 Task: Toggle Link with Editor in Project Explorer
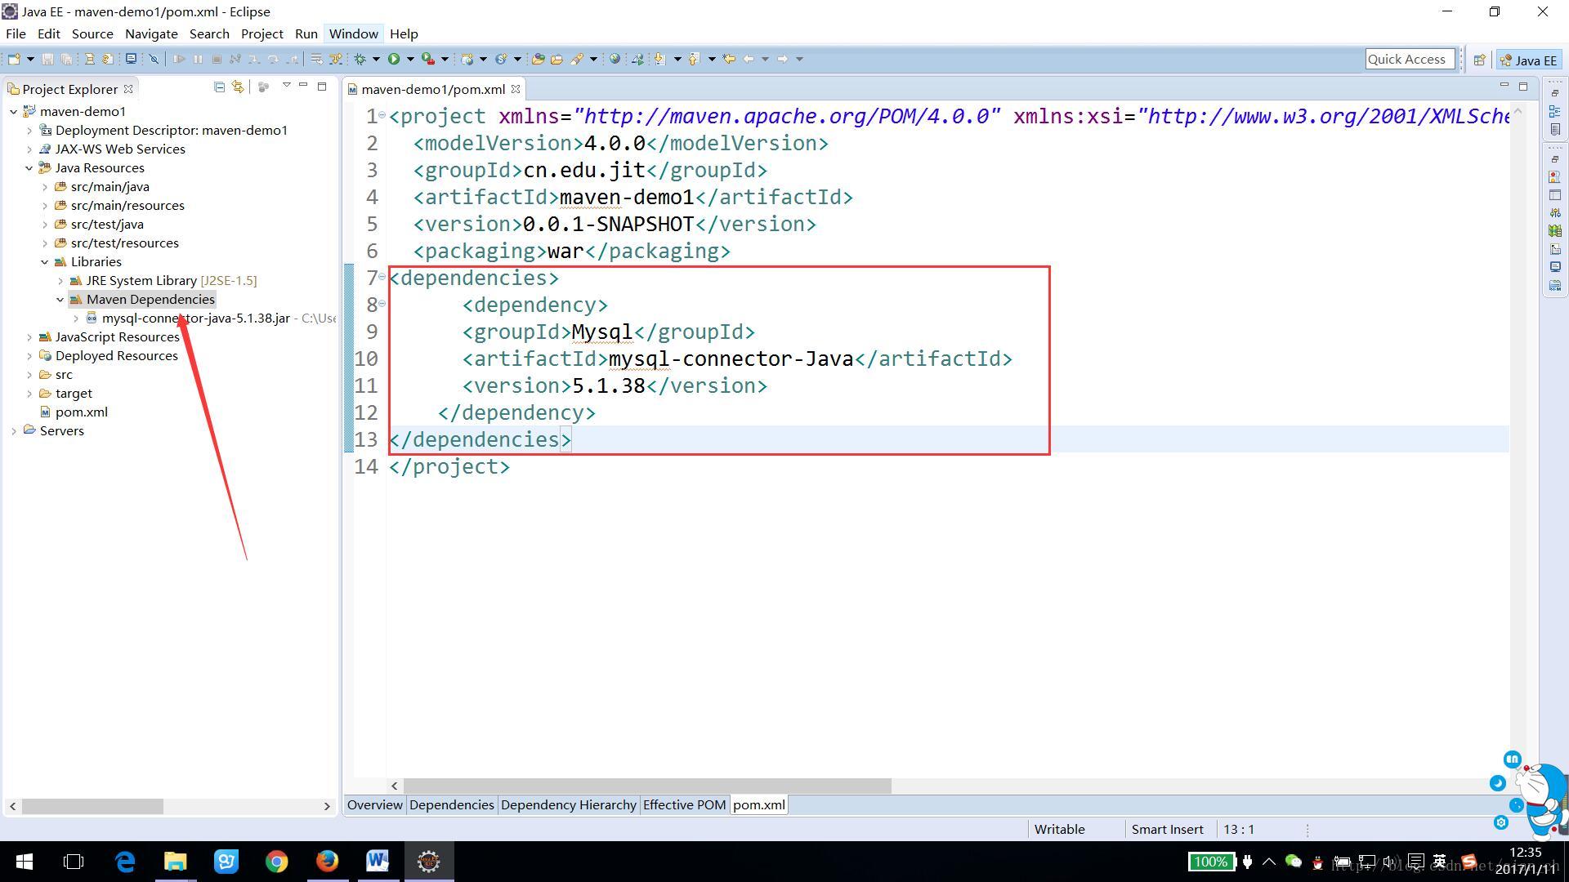pyautogui.click(x=238, y=87)
